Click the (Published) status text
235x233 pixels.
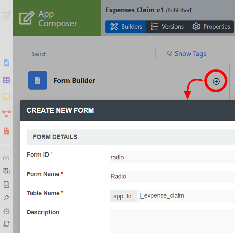(179, 11)
